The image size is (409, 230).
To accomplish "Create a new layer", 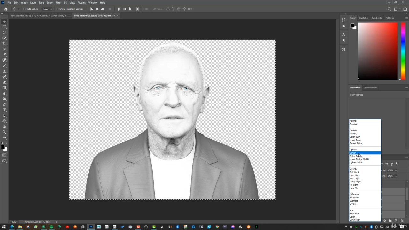I will [x=397, y=221].
